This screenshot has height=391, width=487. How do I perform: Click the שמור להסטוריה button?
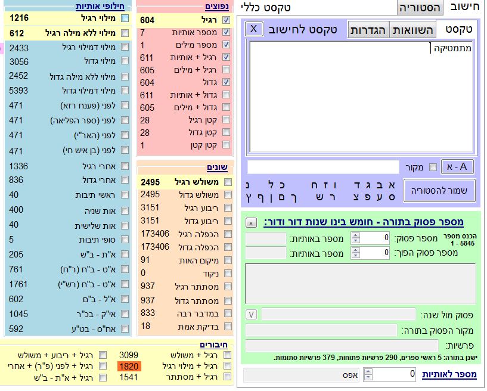(x=440, y=190)
